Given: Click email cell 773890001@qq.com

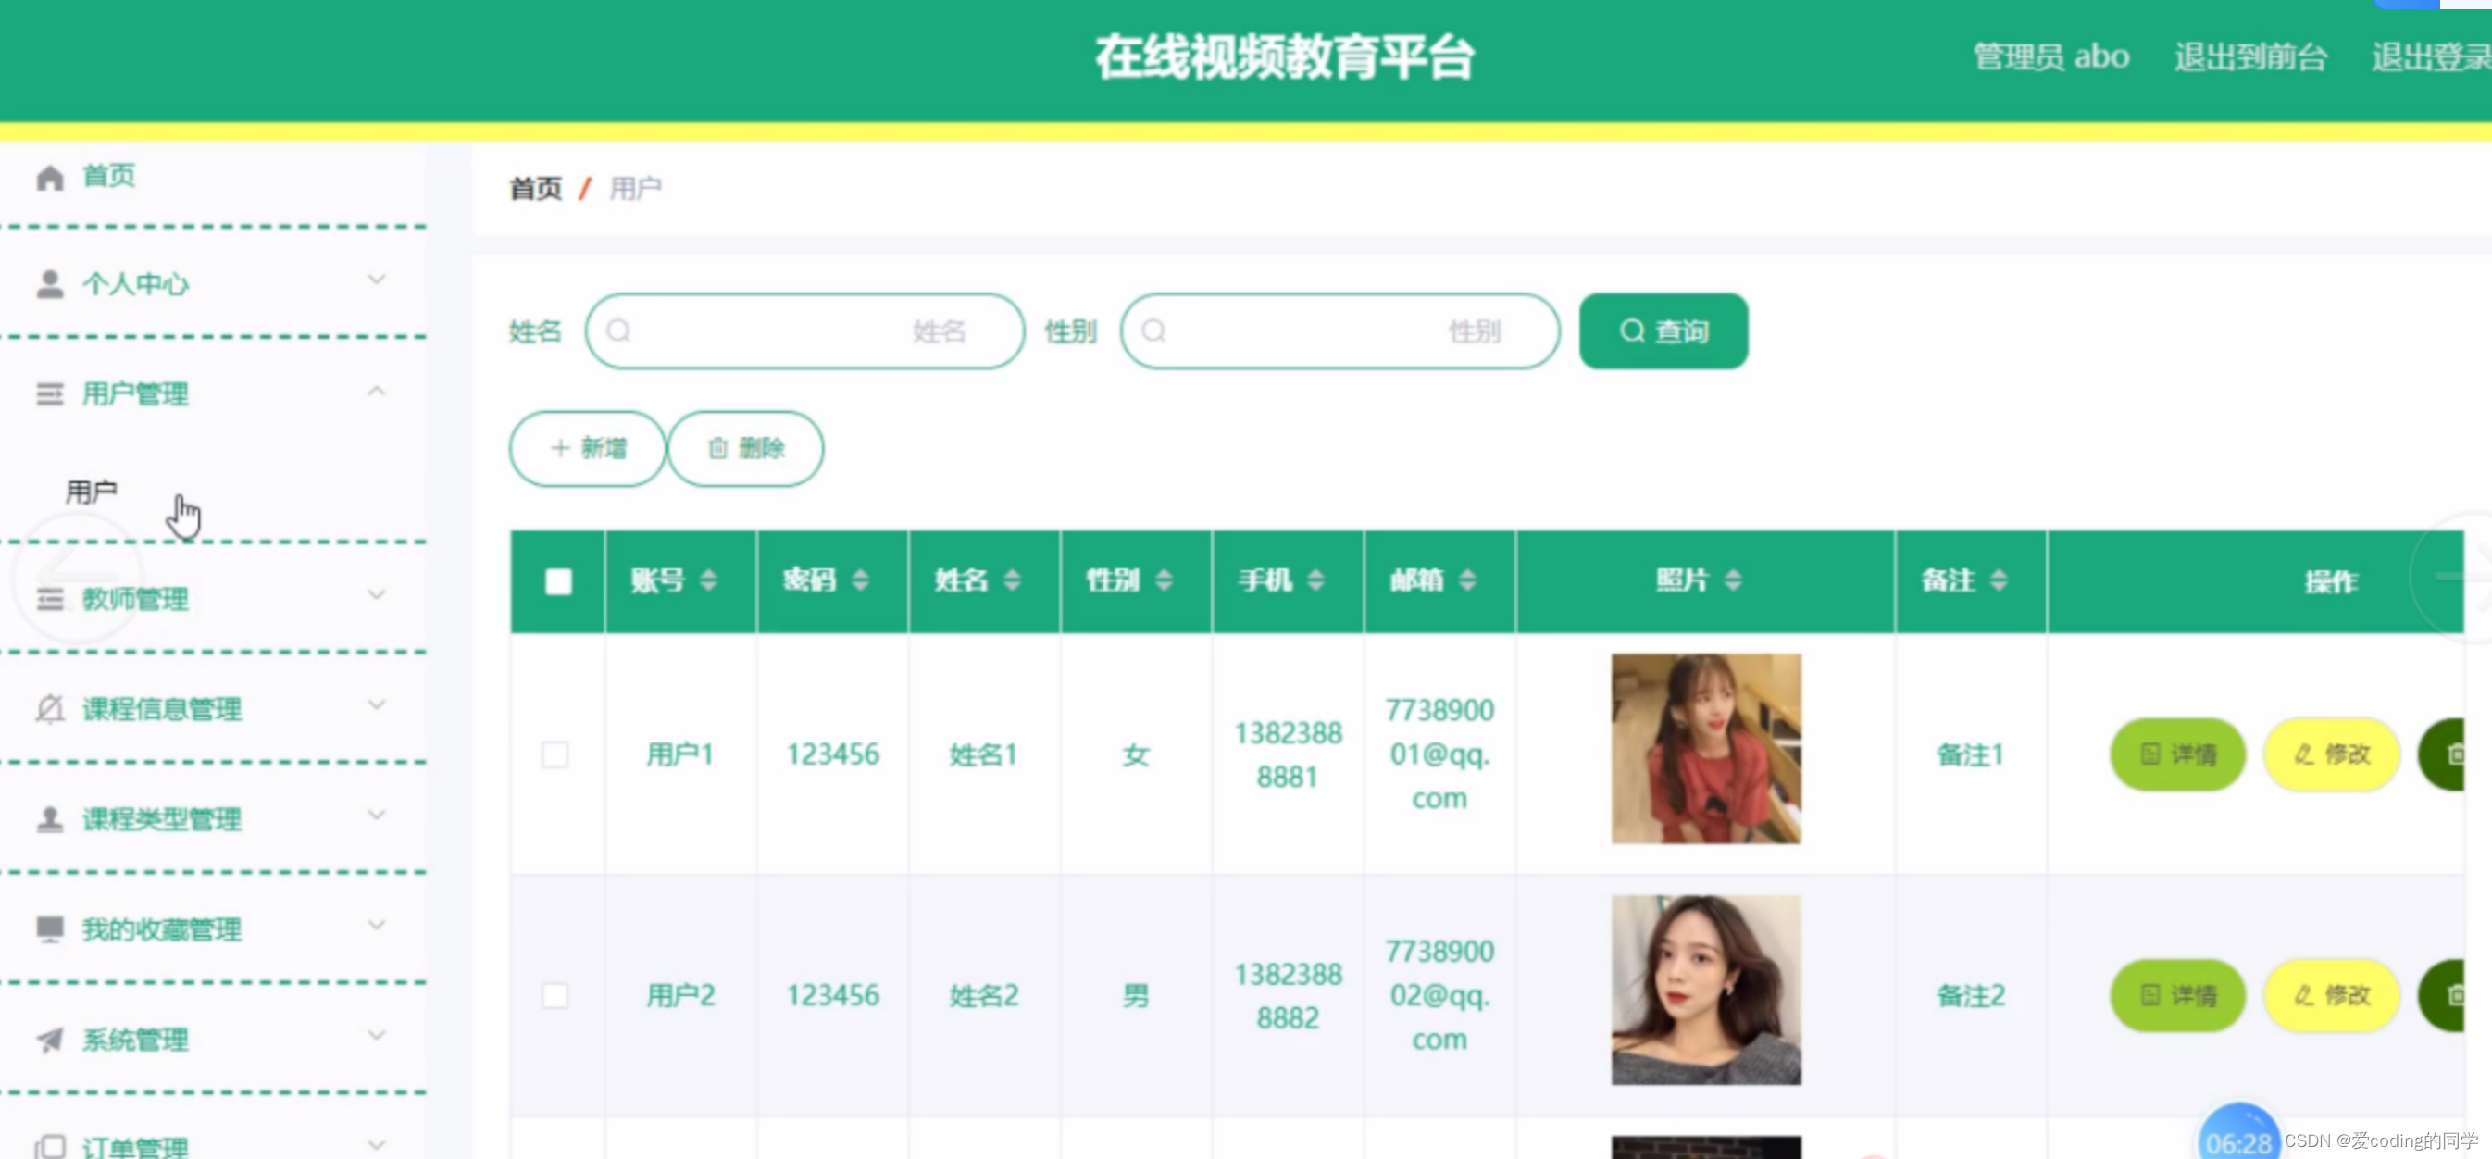Looking at the screenshot, I should point(1439,754).
